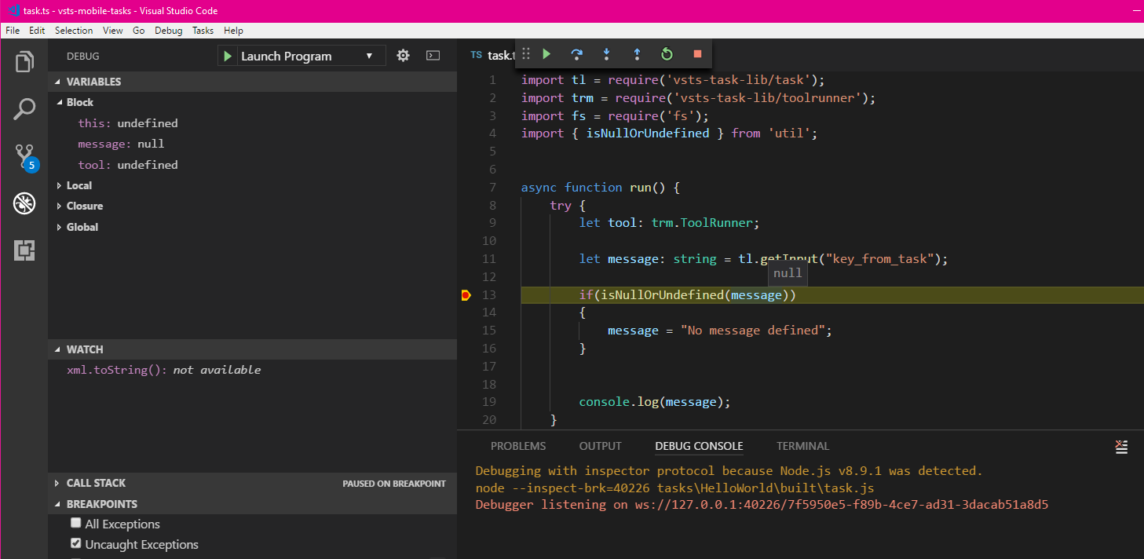Restart the debug session

[667, 54]
